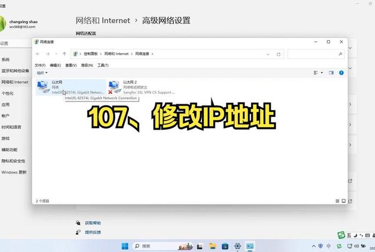The width and height of the screenshot is (375, 252).
Task: Toggle the preview pane
Action: tap(331, 73)
